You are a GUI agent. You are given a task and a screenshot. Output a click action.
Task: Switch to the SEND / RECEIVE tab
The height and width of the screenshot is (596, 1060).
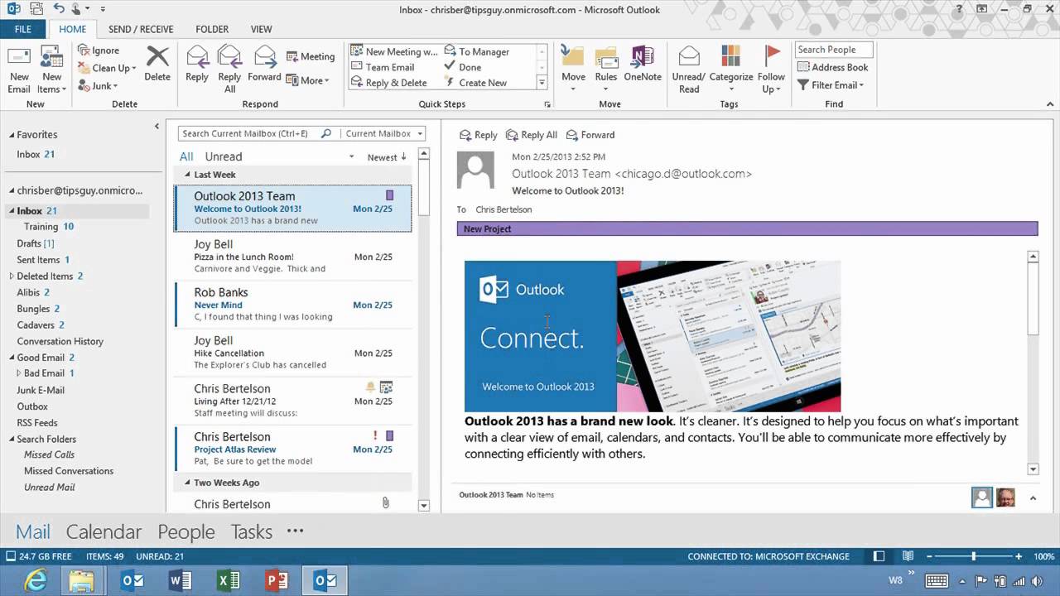pos(141,29)
